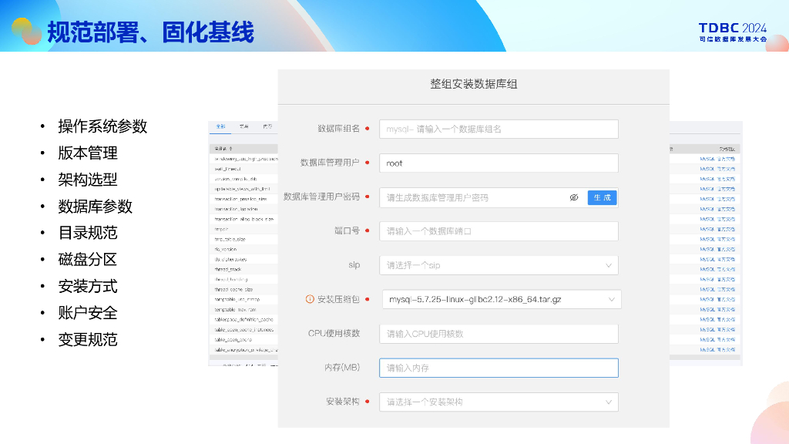Select the root value in 数据库管理用户 field

tap(499, 163)
